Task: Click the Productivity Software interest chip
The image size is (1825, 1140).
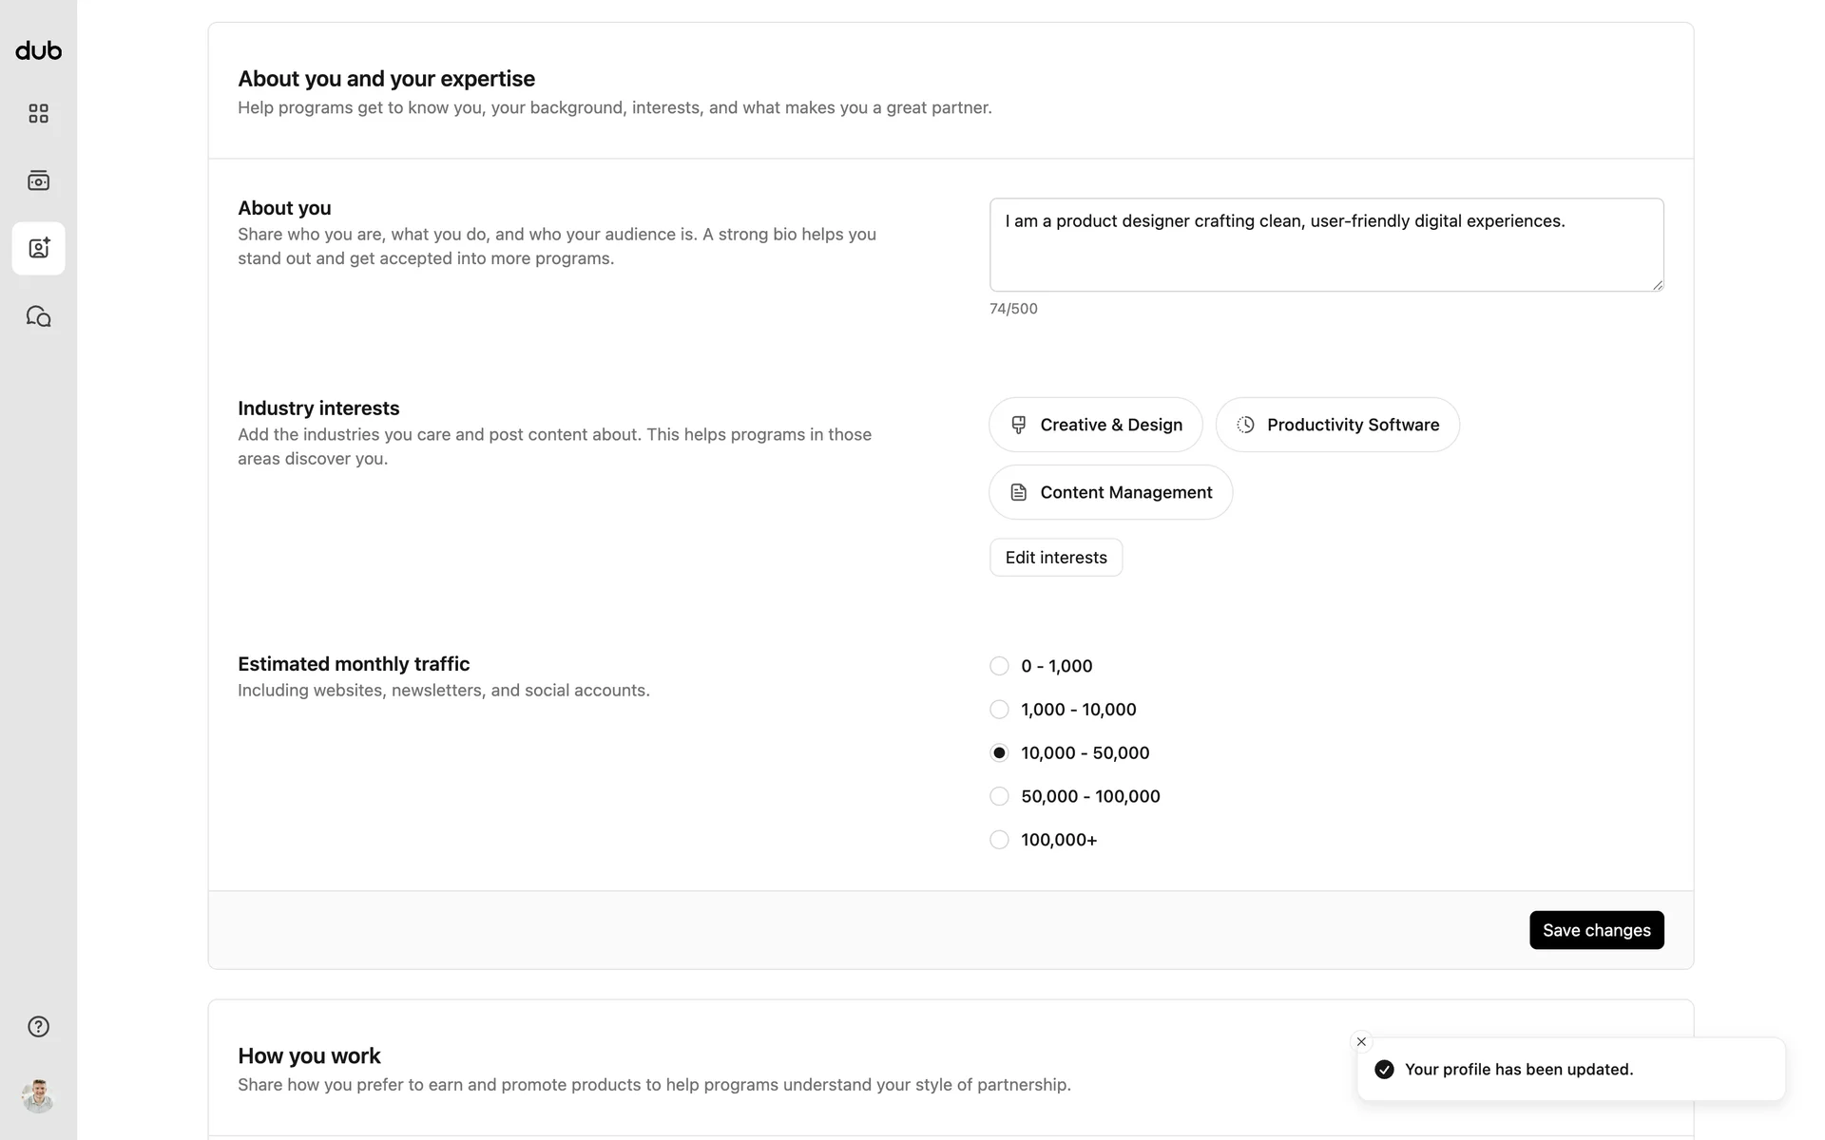Action: (1337, 425)
